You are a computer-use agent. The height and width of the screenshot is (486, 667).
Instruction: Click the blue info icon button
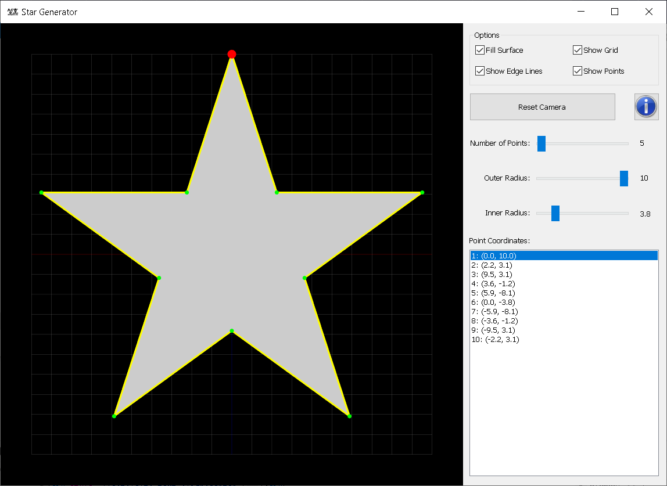tap(646, 107)
